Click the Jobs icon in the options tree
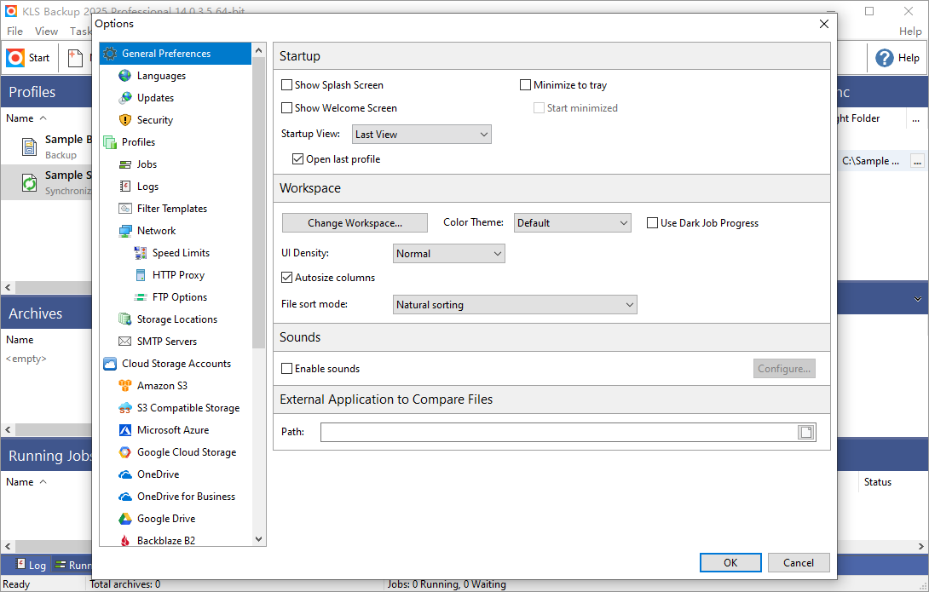Screen dimensions: 929x592 pyautogui.click(x=125, y=164)
